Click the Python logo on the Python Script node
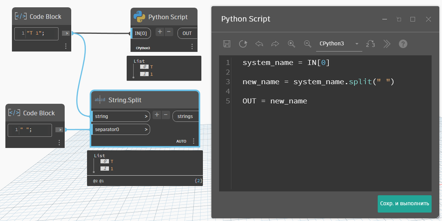The width and height of the screenshot is (442, 221). pyautogui.click(x=139, y=17)
